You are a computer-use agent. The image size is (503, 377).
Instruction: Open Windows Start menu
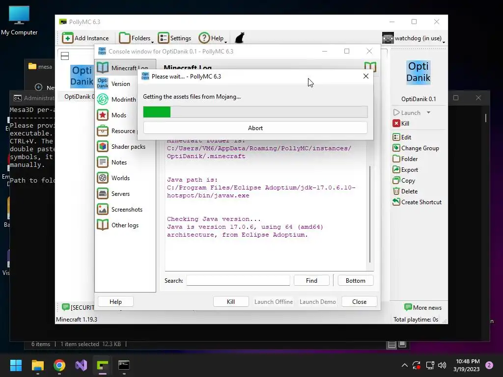16,365
